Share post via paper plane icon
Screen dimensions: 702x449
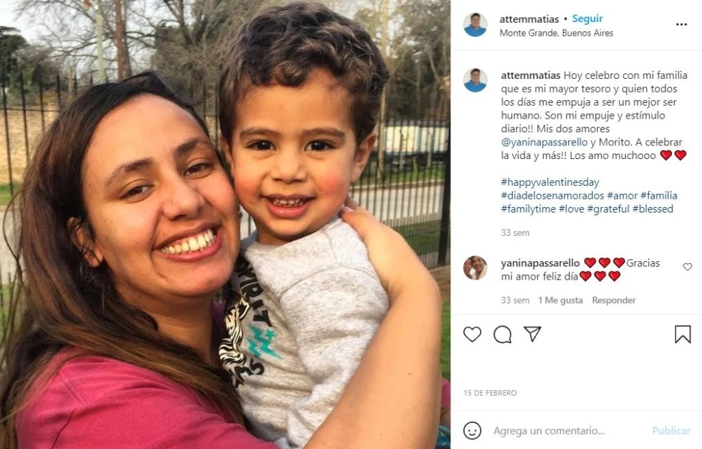[x=532, y=334]
